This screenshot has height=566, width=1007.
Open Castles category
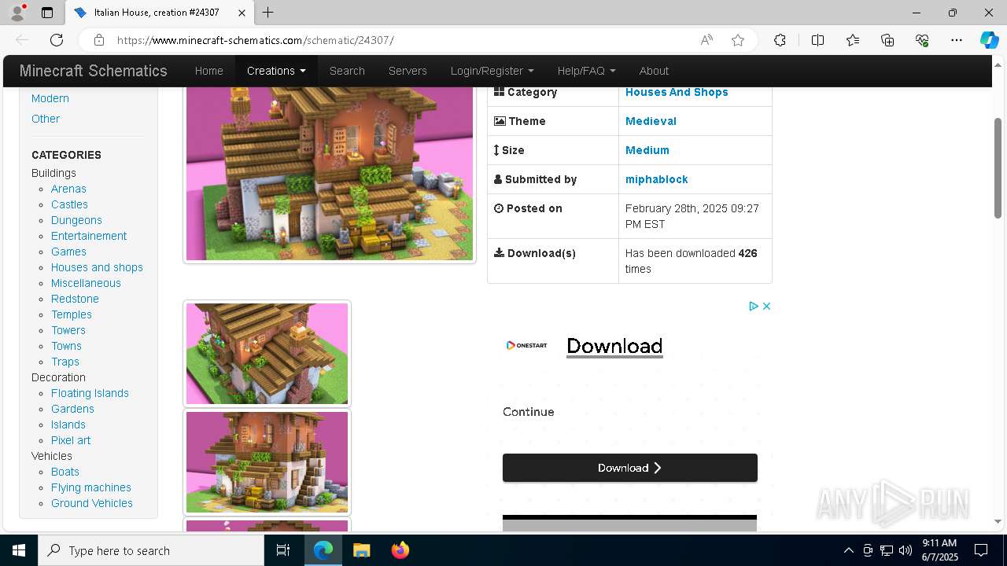pos(69,204)
